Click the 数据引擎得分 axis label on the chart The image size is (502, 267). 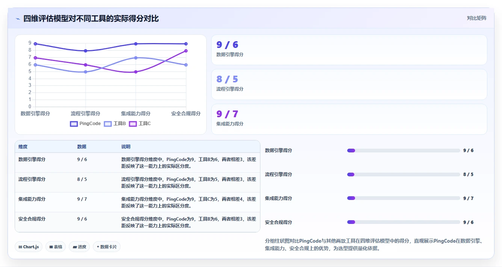click(x=35, y=113)
